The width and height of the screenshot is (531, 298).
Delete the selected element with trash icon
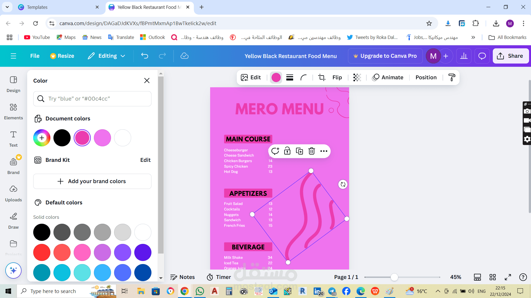311,151
